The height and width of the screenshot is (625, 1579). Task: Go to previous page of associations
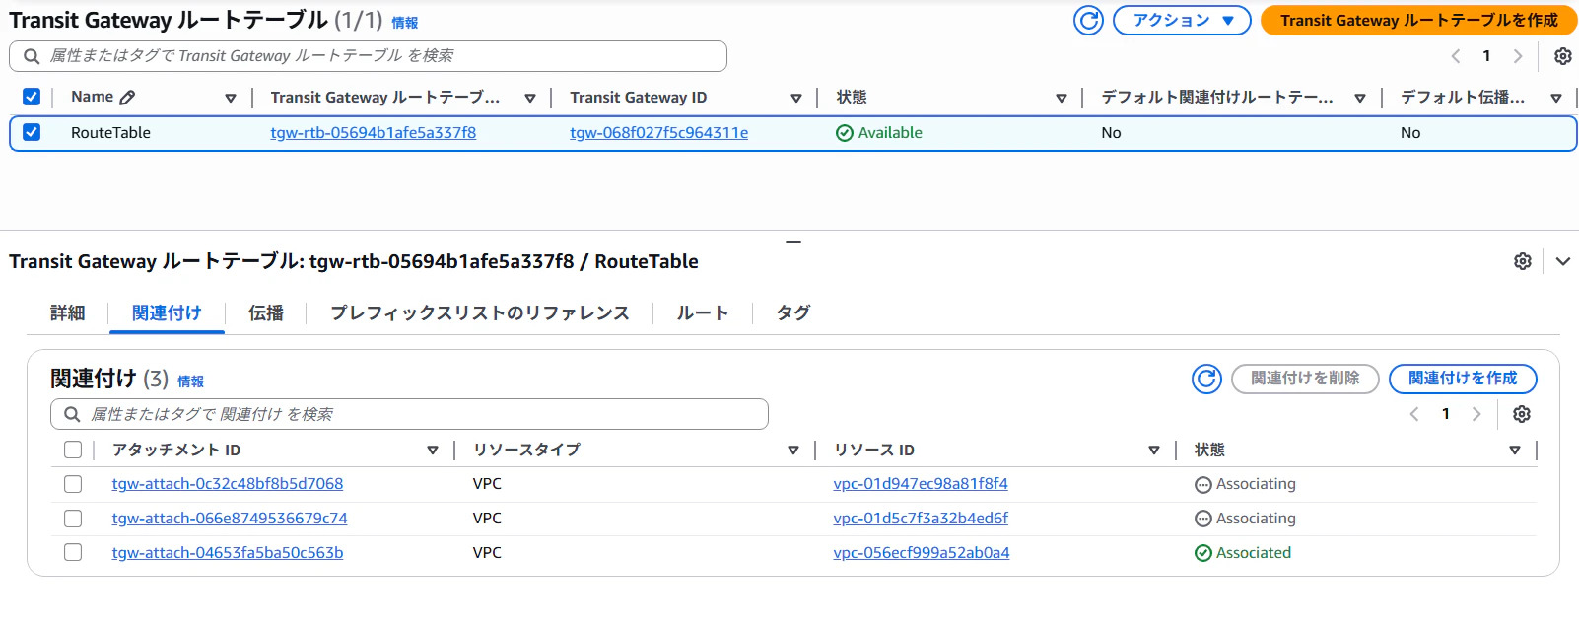tap(1414, 414)
